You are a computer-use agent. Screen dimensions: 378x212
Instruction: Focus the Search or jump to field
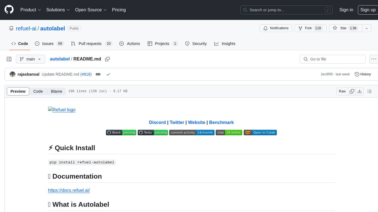[x=286, y=10]
